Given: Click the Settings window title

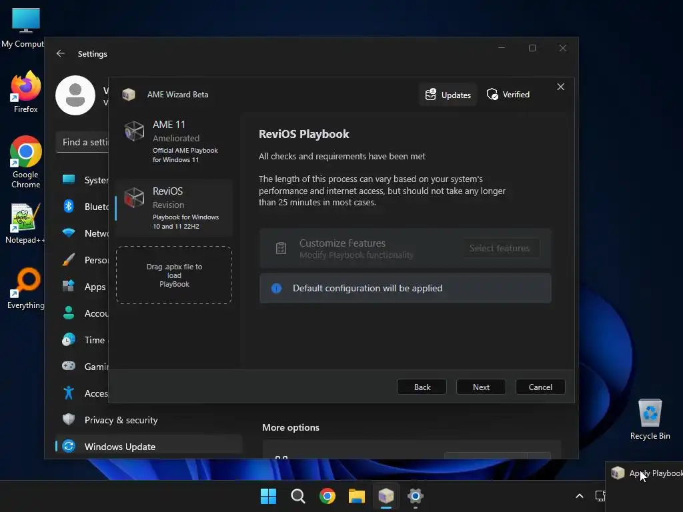Looking at the screenshot, I should coord(92,54).
